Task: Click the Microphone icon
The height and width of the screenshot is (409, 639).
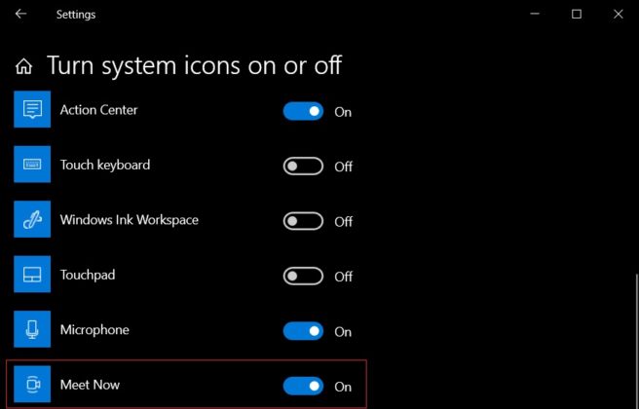Action: click(31, 330)
